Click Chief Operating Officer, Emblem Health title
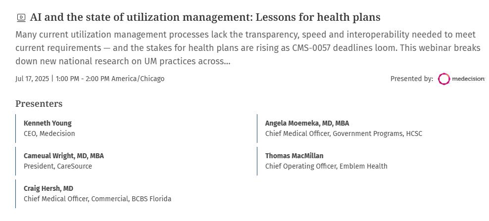The width and height of the screenshot is (489, 221). (326, 166)
